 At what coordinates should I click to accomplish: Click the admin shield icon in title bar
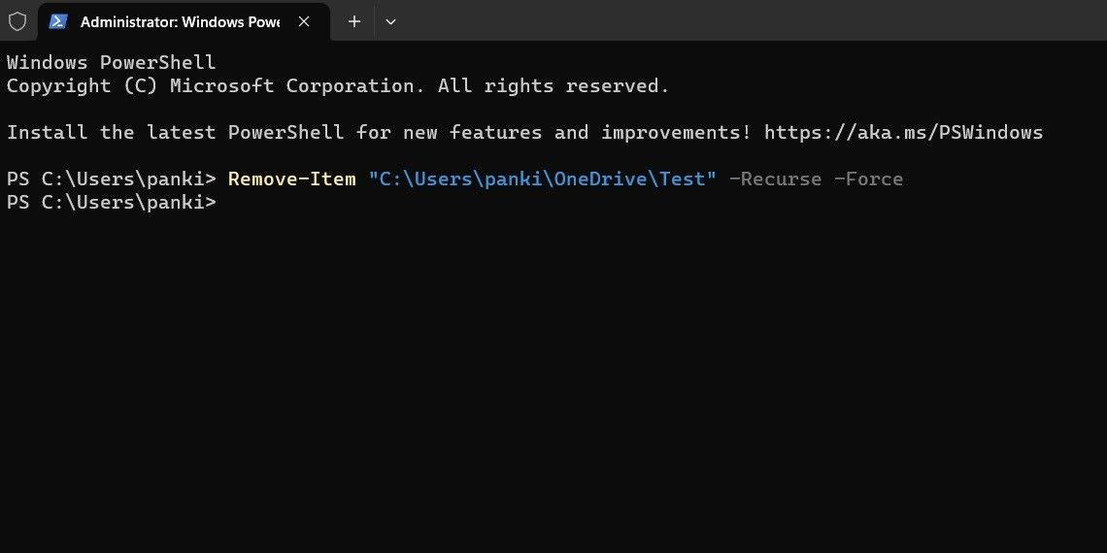tap(17, 21)
